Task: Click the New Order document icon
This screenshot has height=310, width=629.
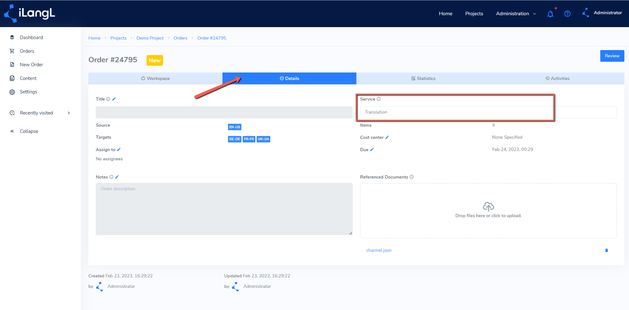Action: point(12,64)
